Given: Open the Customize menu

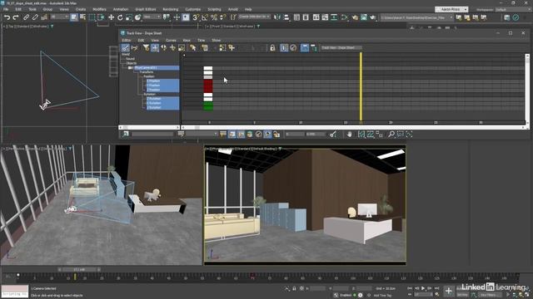Looking at the screenshot, I should click(192, 9).
